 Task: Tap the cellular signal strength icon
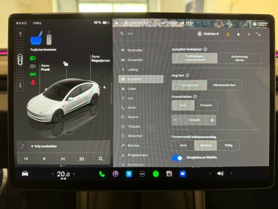[x=258, y=34]
